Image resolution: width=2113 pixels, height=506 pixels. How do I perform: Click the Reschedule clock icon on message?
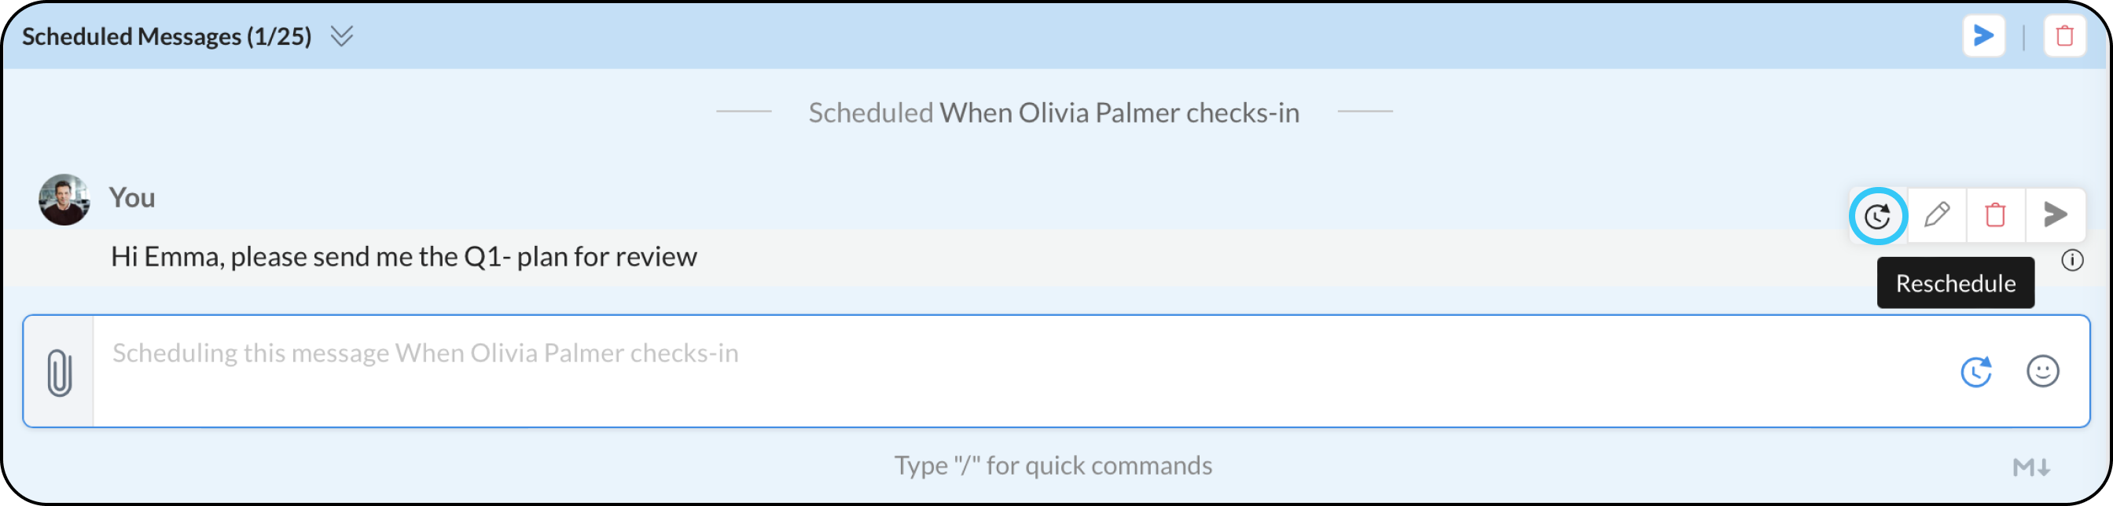click(x=1876, y=216)
